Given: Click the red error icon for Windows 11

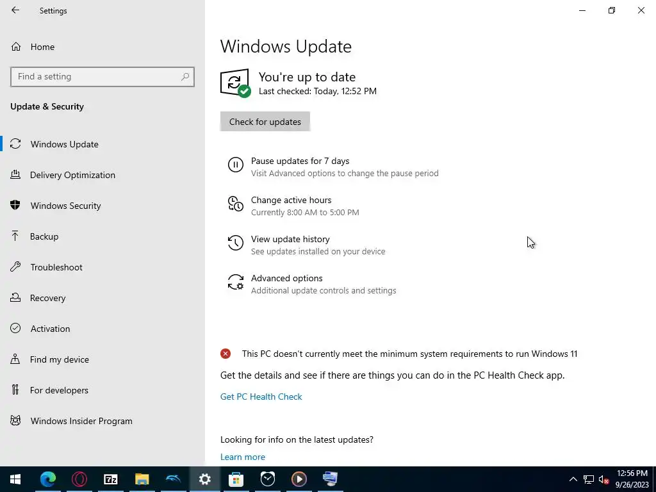Looking at the screenshot, I should (x=225, y=354).
